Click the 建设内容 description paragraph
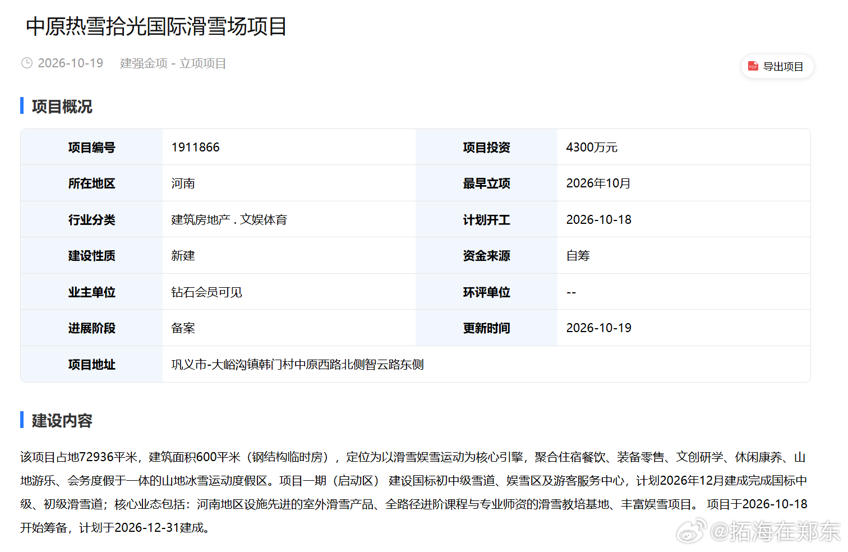 coord(414,492)
